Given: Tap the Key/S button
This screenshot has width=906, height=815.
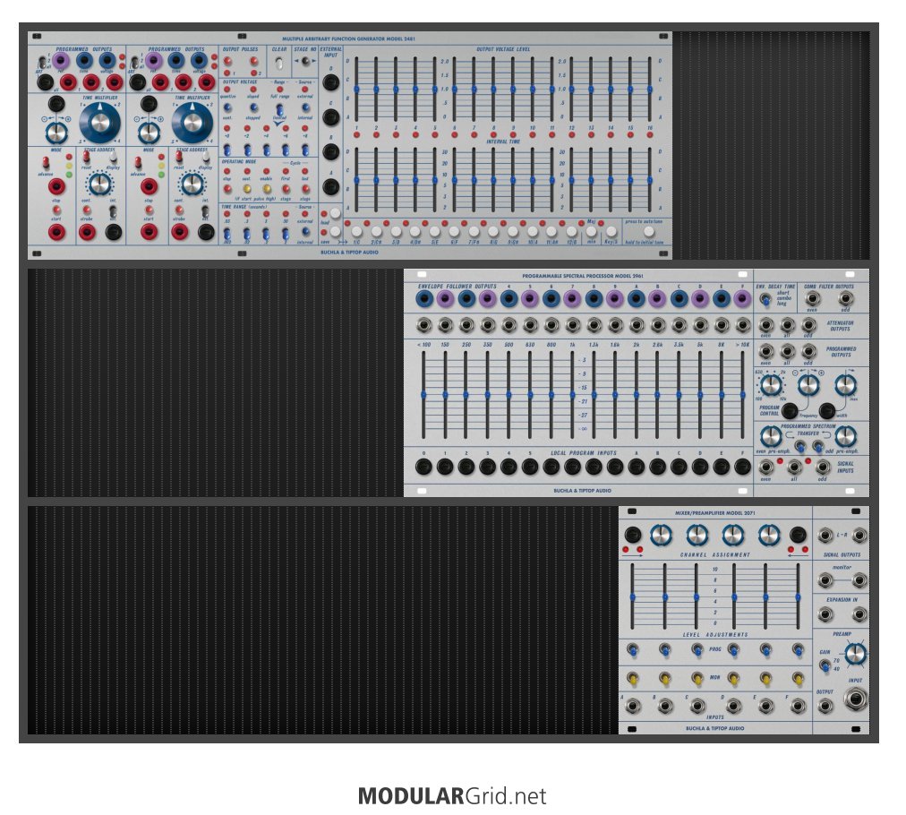Looking at the screenshot, I should coord(611,232).
